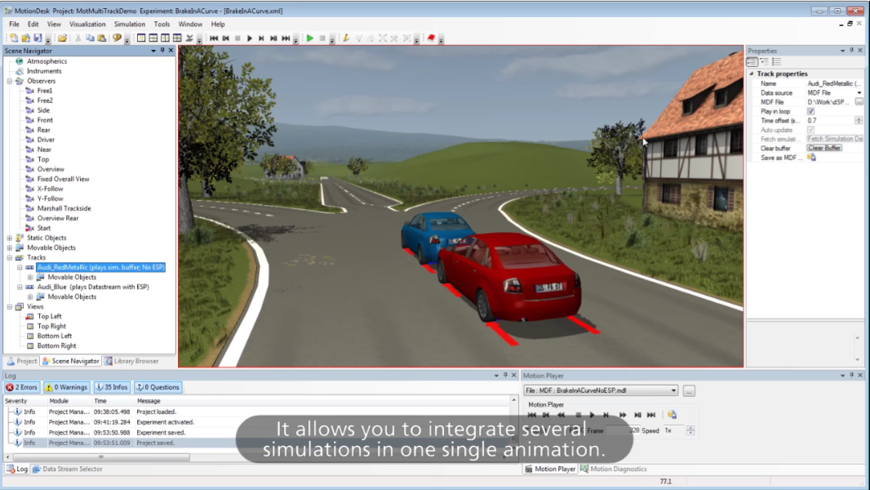The width and height of the screenshot is (870, 490).
Task: Open the Simulation menu
Action: point(129,24)
